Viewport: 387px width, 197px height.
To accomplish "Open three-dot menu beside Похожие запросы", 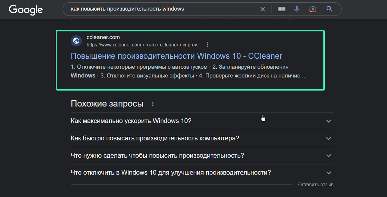I will click(x=153, y=104).
